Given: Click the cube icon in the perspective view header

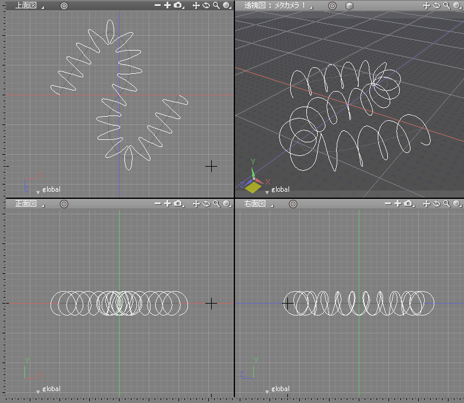Looking at the screenshot, I should tap(350, 5).
